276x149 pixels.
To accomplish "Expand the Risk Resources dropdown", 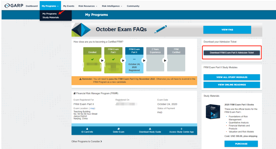I will tap(88, 6).
